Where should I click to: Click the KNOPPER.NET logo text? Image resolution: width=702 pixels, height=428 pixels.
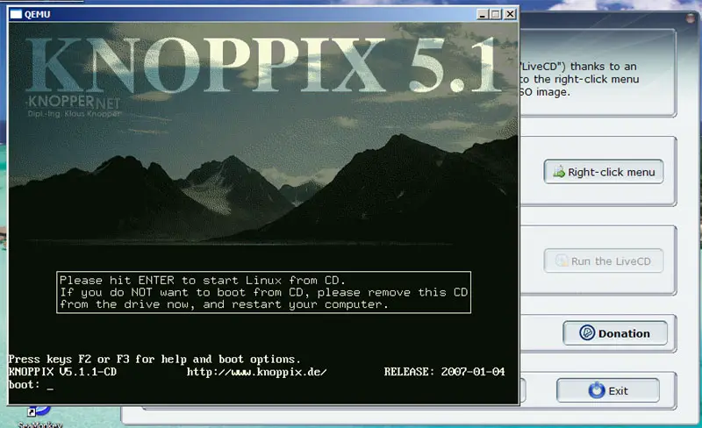click(74, 102)
